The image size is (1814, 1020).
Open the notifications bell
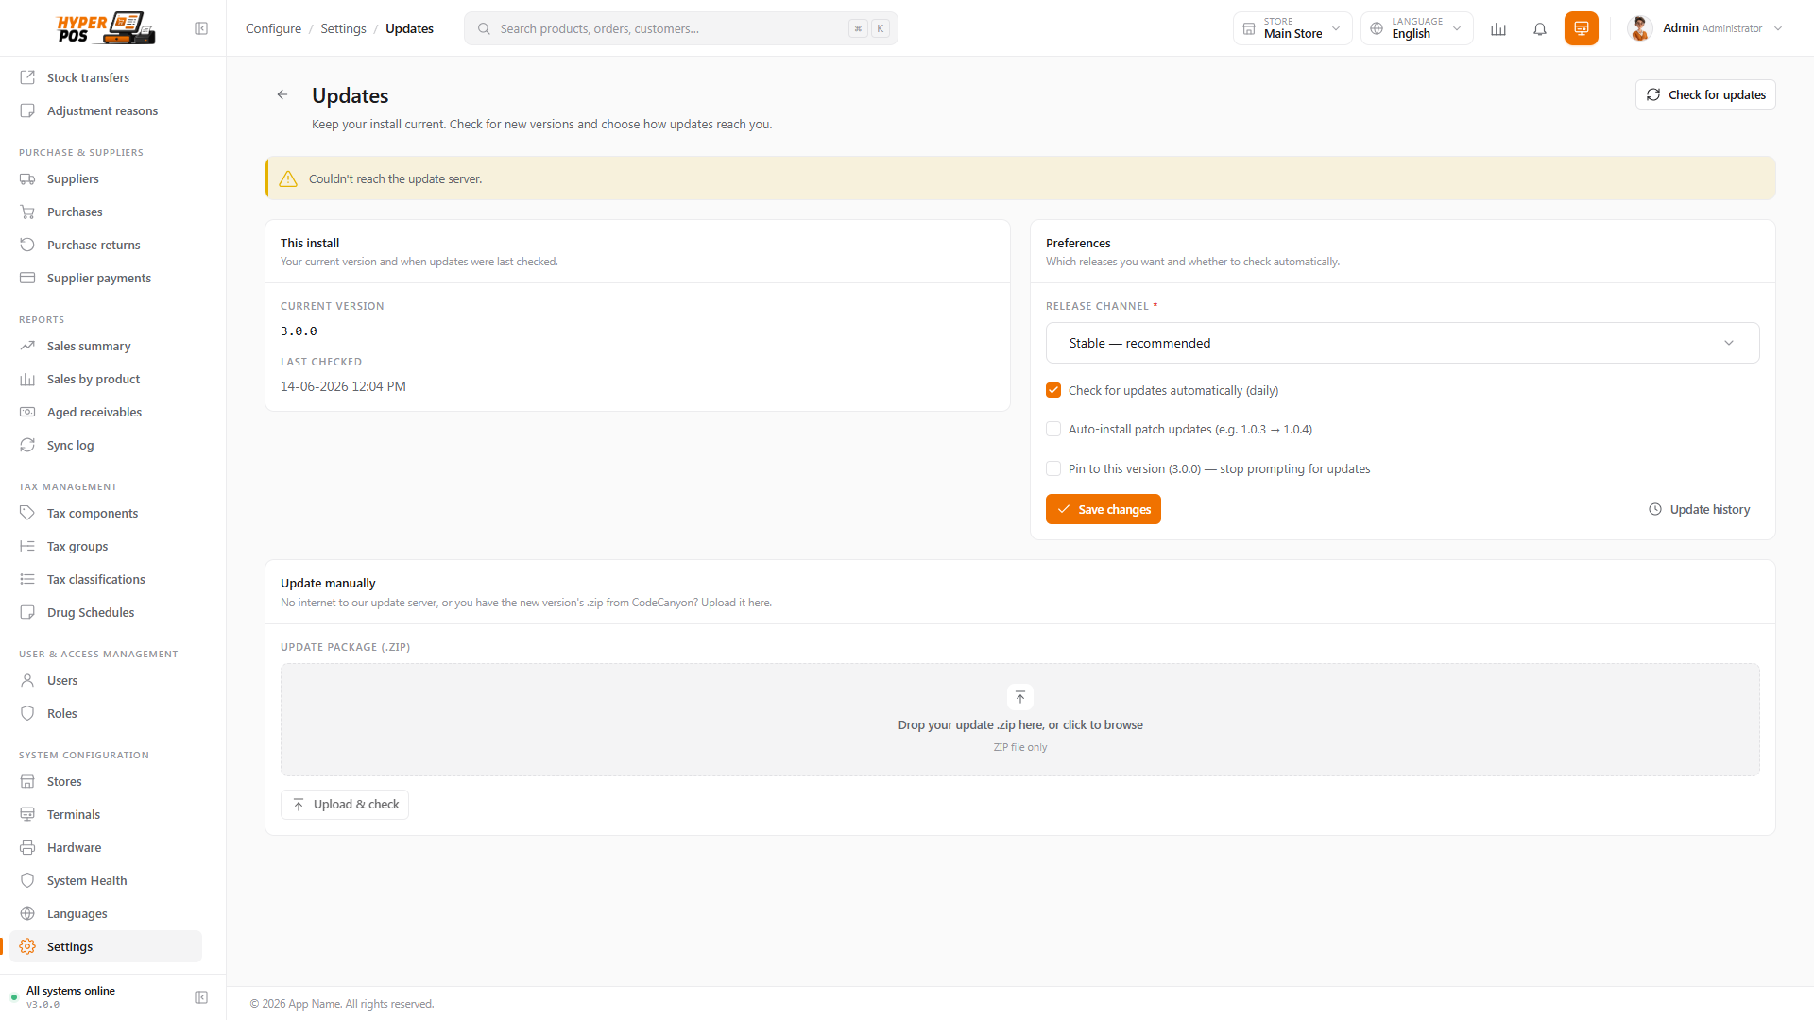tap(1540, 28)
